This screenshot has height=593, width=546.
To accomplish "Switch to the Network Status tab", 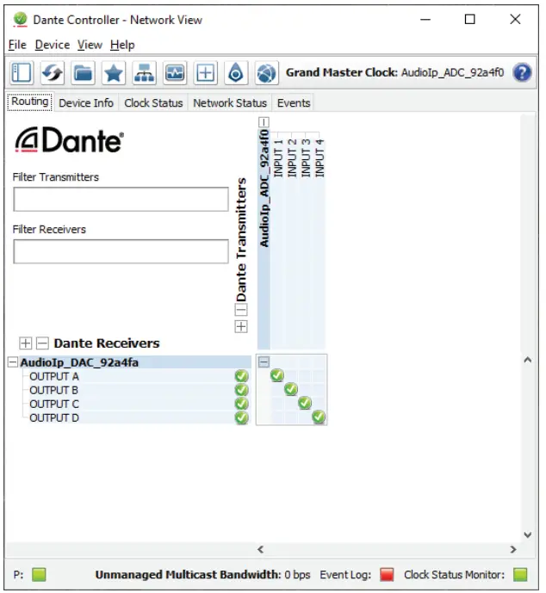I will [230, 103].
